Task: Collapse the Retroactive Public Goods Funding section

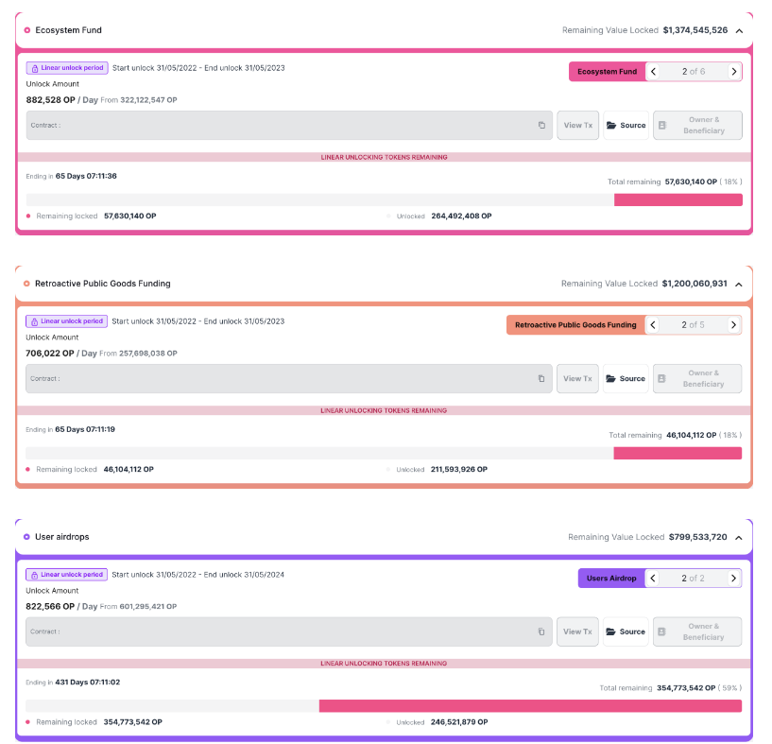Action: click(739, 285)
